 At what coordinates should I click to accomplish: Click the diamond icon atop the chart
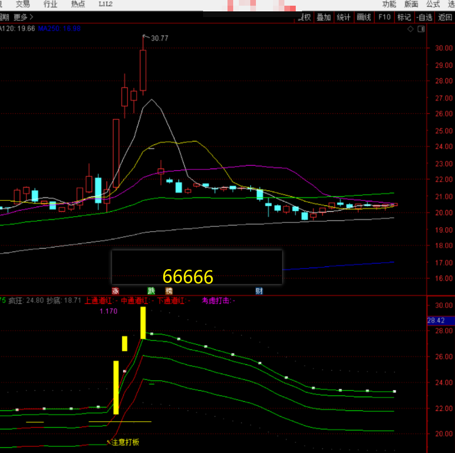click(410, 29)
